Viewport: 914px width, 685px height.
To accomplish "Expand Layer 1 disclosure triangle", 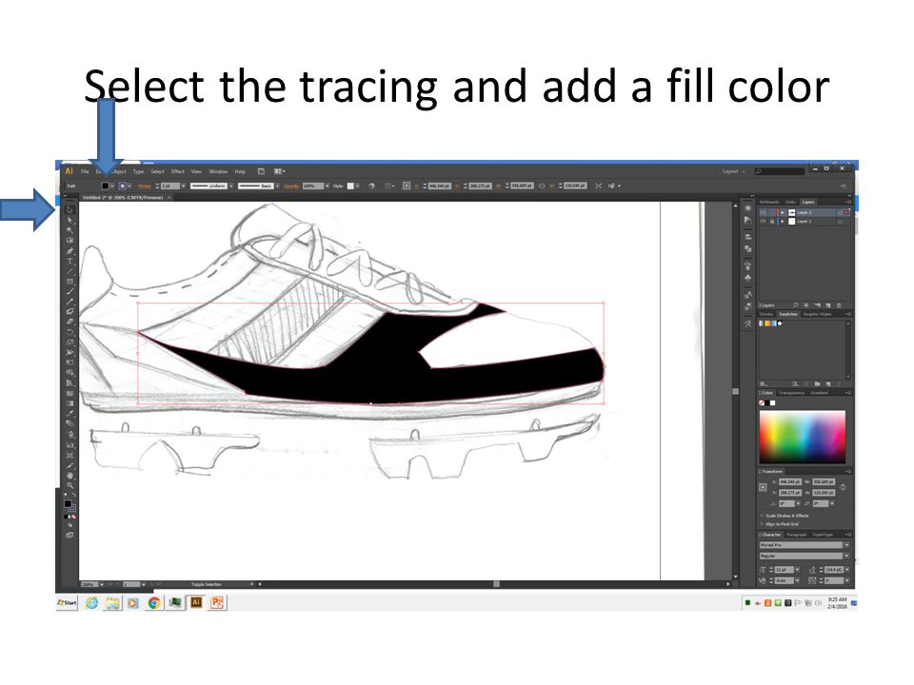I will pos(783,222).
